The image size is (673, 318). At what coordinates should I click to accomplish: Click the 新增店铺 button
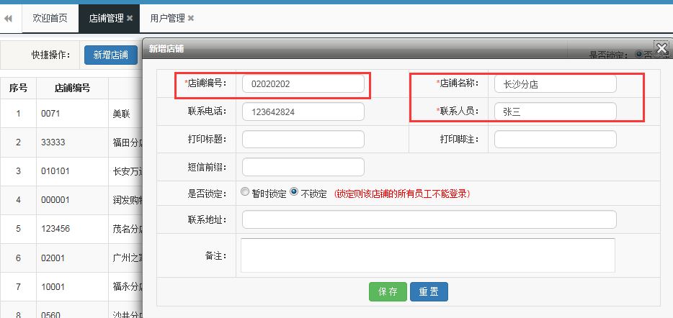111,55
